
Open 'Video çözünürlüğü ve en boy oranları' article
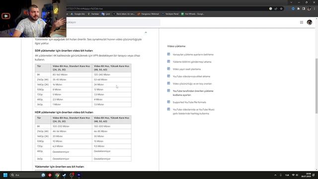[192, 84]
